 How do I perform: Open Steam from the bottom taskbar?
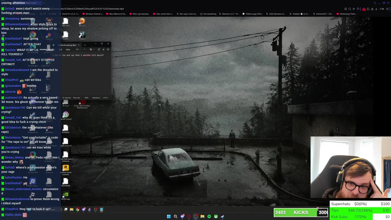(x=222, y=216)
